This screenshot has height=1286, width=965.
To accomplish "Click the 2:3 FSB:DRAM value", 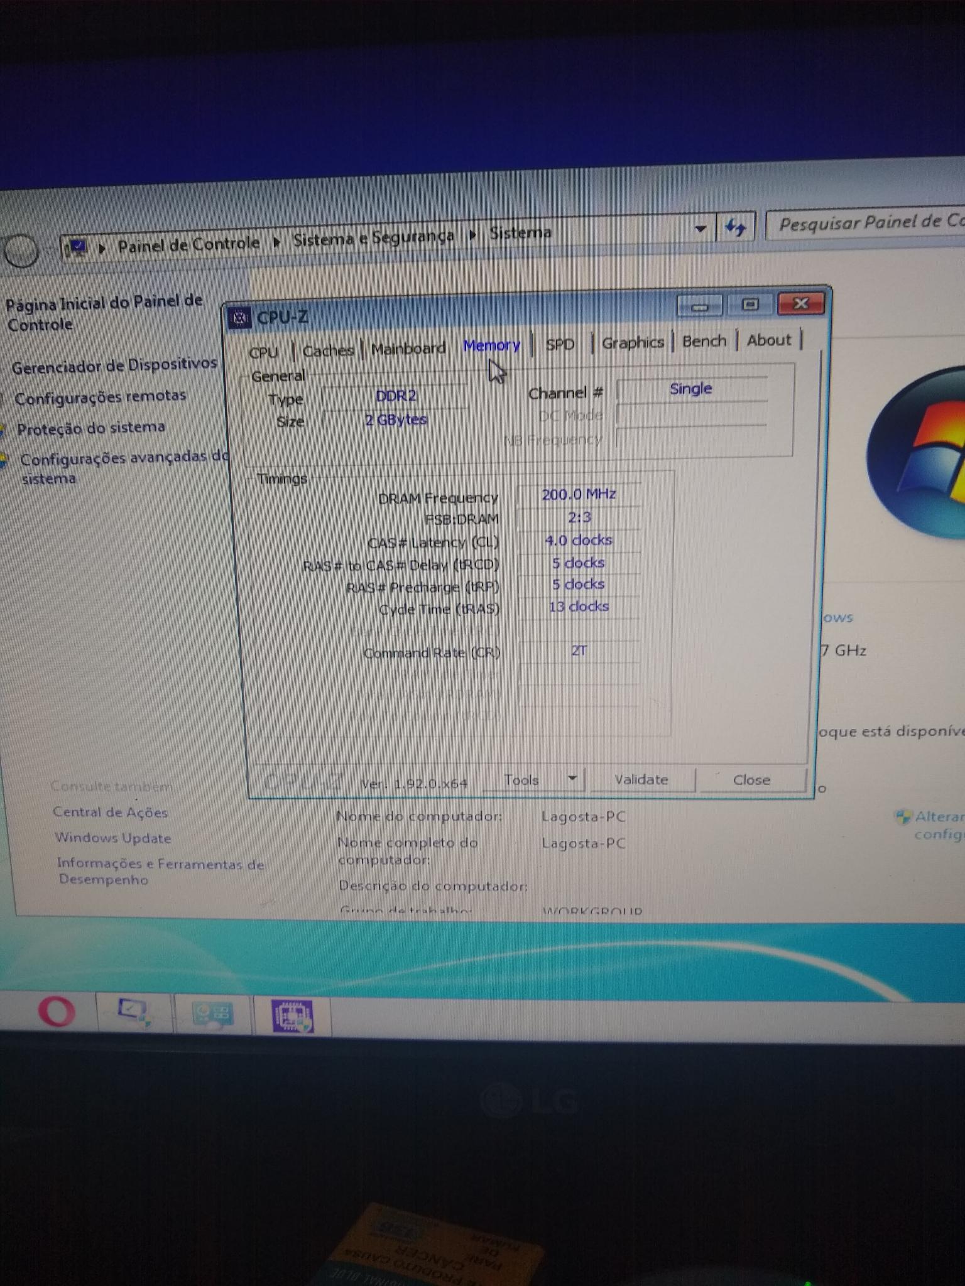I will pyautogui.click(x=579, y=518).
